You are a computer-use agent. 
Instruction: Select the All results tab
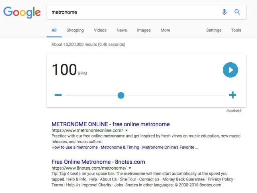coord(54,30)
